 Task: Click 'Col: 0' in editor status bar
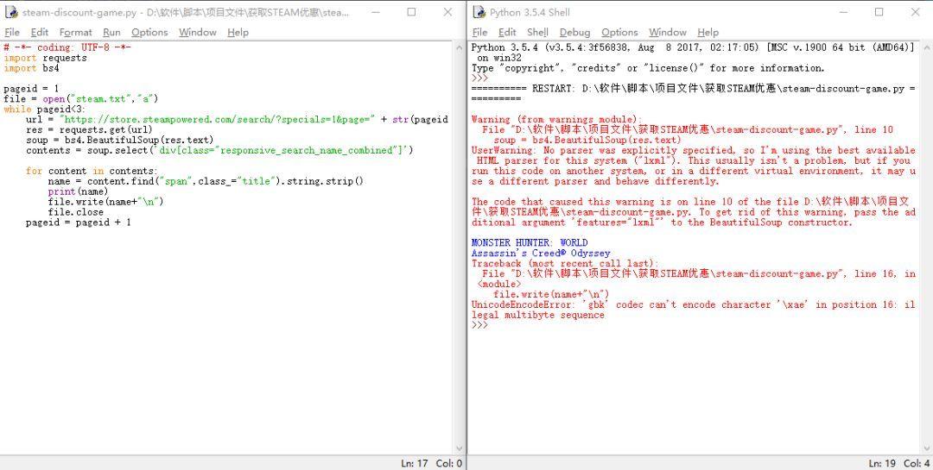coord(448,463)
